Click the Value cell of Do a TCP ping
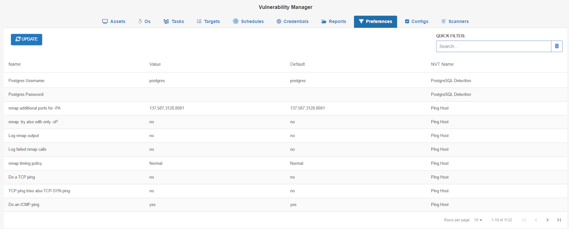This screenshot has width=569, height=229. (151, 177)
